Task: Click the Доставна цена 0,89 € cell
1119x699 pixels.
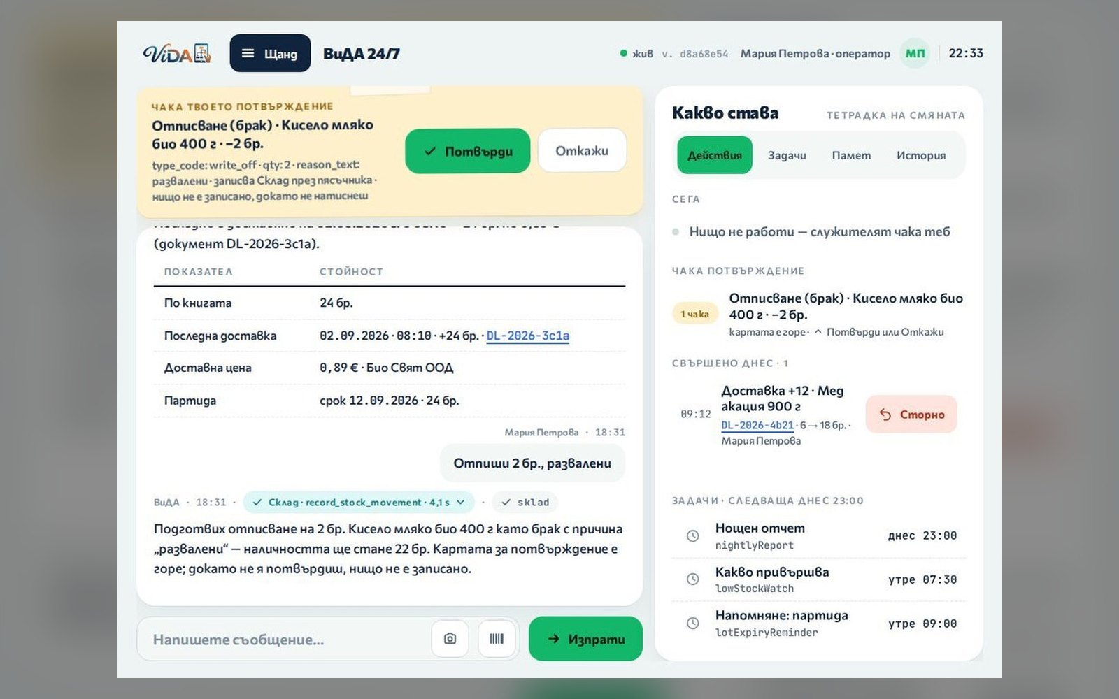Action: coord(387,368)
